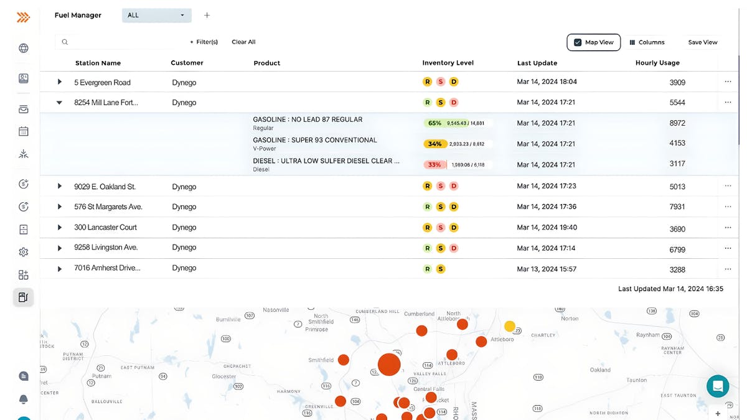Select the calendar icon in the sidebar
Image resolution: width=747 pixels, height=420 pixels.
tap(23, 131)
